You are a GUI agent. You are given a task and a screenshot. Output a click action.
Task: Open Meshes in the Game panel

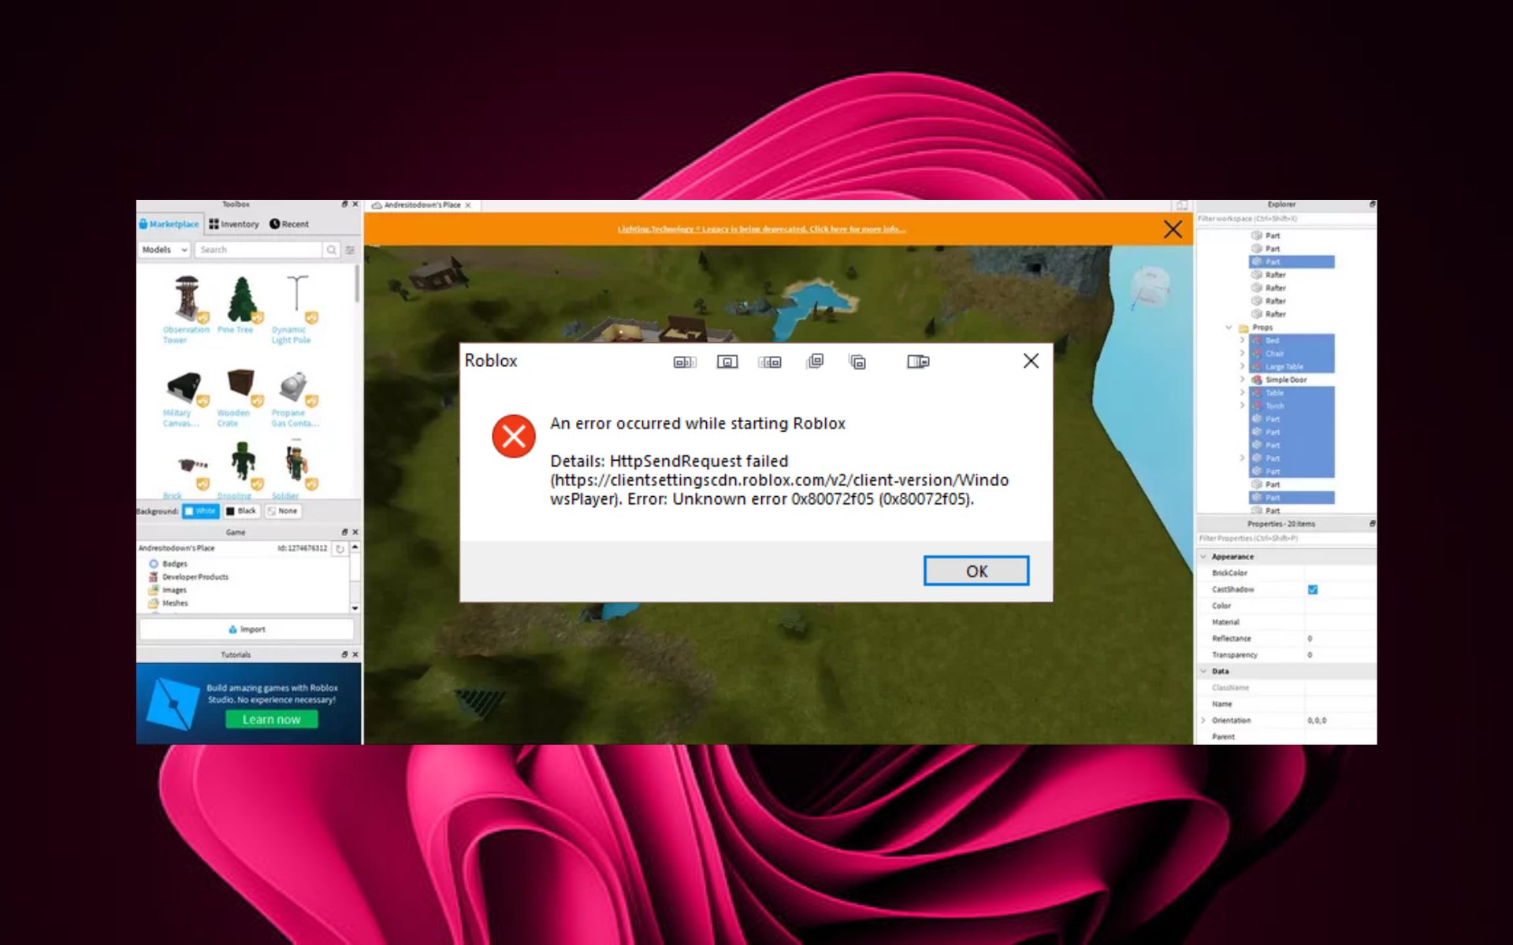(168, 603)
